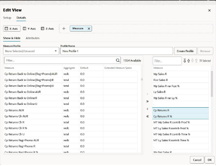Move selected measure up one position
Viewport: 216px width, 166px height.
click(x=189, y=61)
